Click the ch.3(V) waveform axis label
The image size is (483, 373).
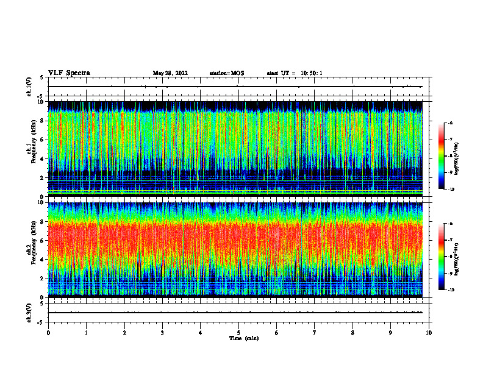pos(29,313)
